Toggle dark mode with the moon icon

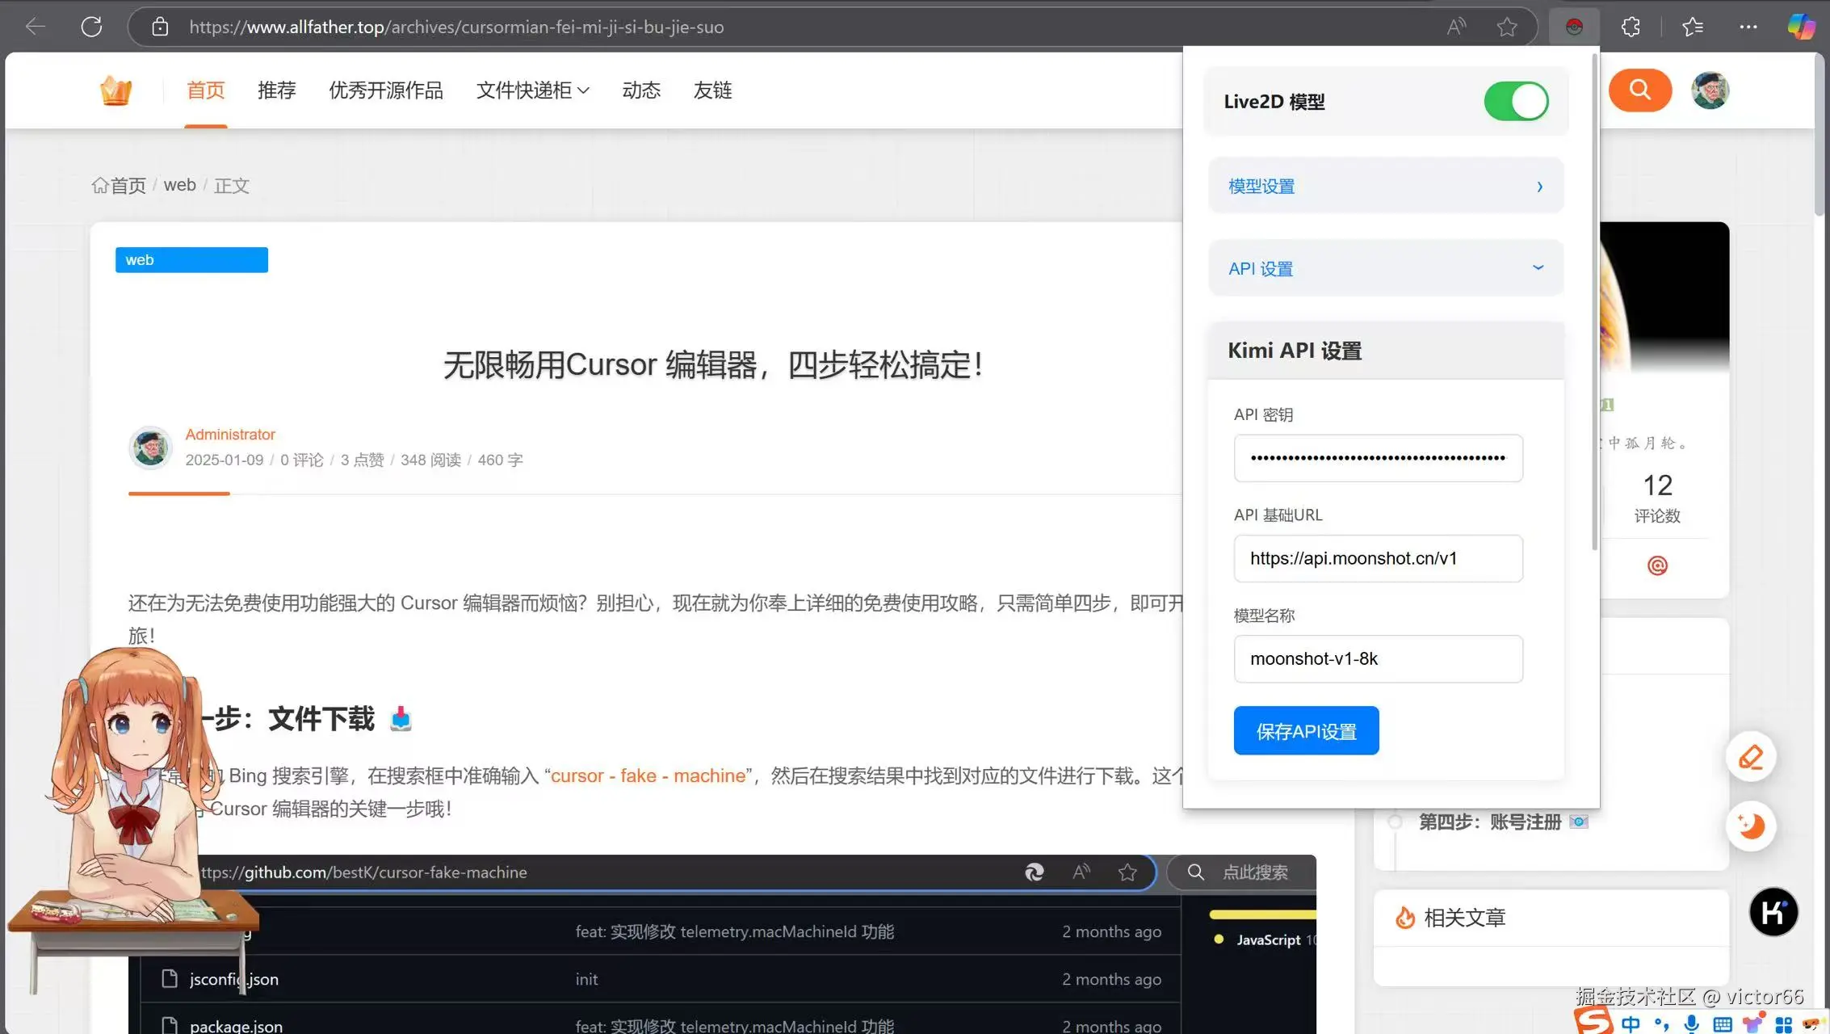1751,826
